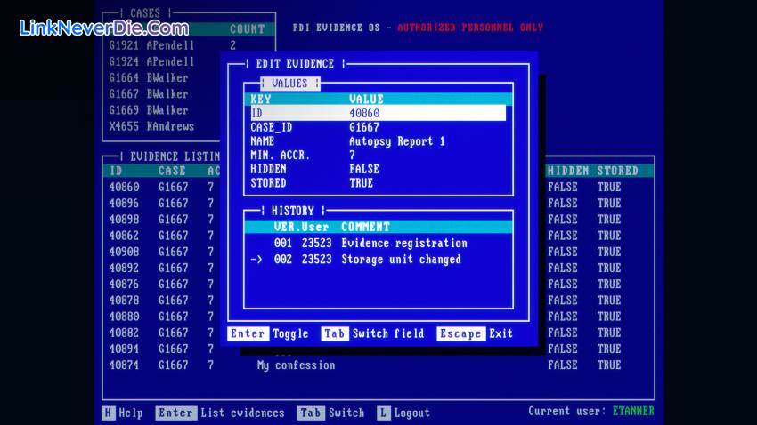
Task: Click the My confession evidence entry
Action: click(296, 365)
